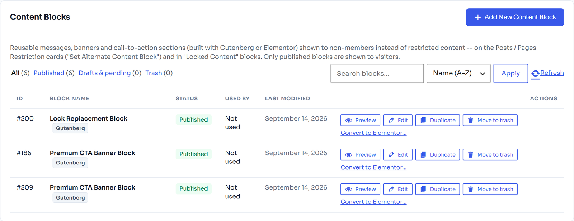This screenshot has width=574, height=221.
Task: Open Convert to Elementor link for #209
Action: click(x=373, y=202)
